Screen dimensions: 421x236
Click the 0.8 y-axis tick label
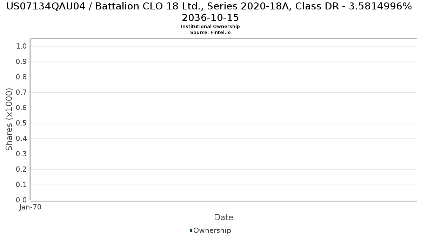21,77
